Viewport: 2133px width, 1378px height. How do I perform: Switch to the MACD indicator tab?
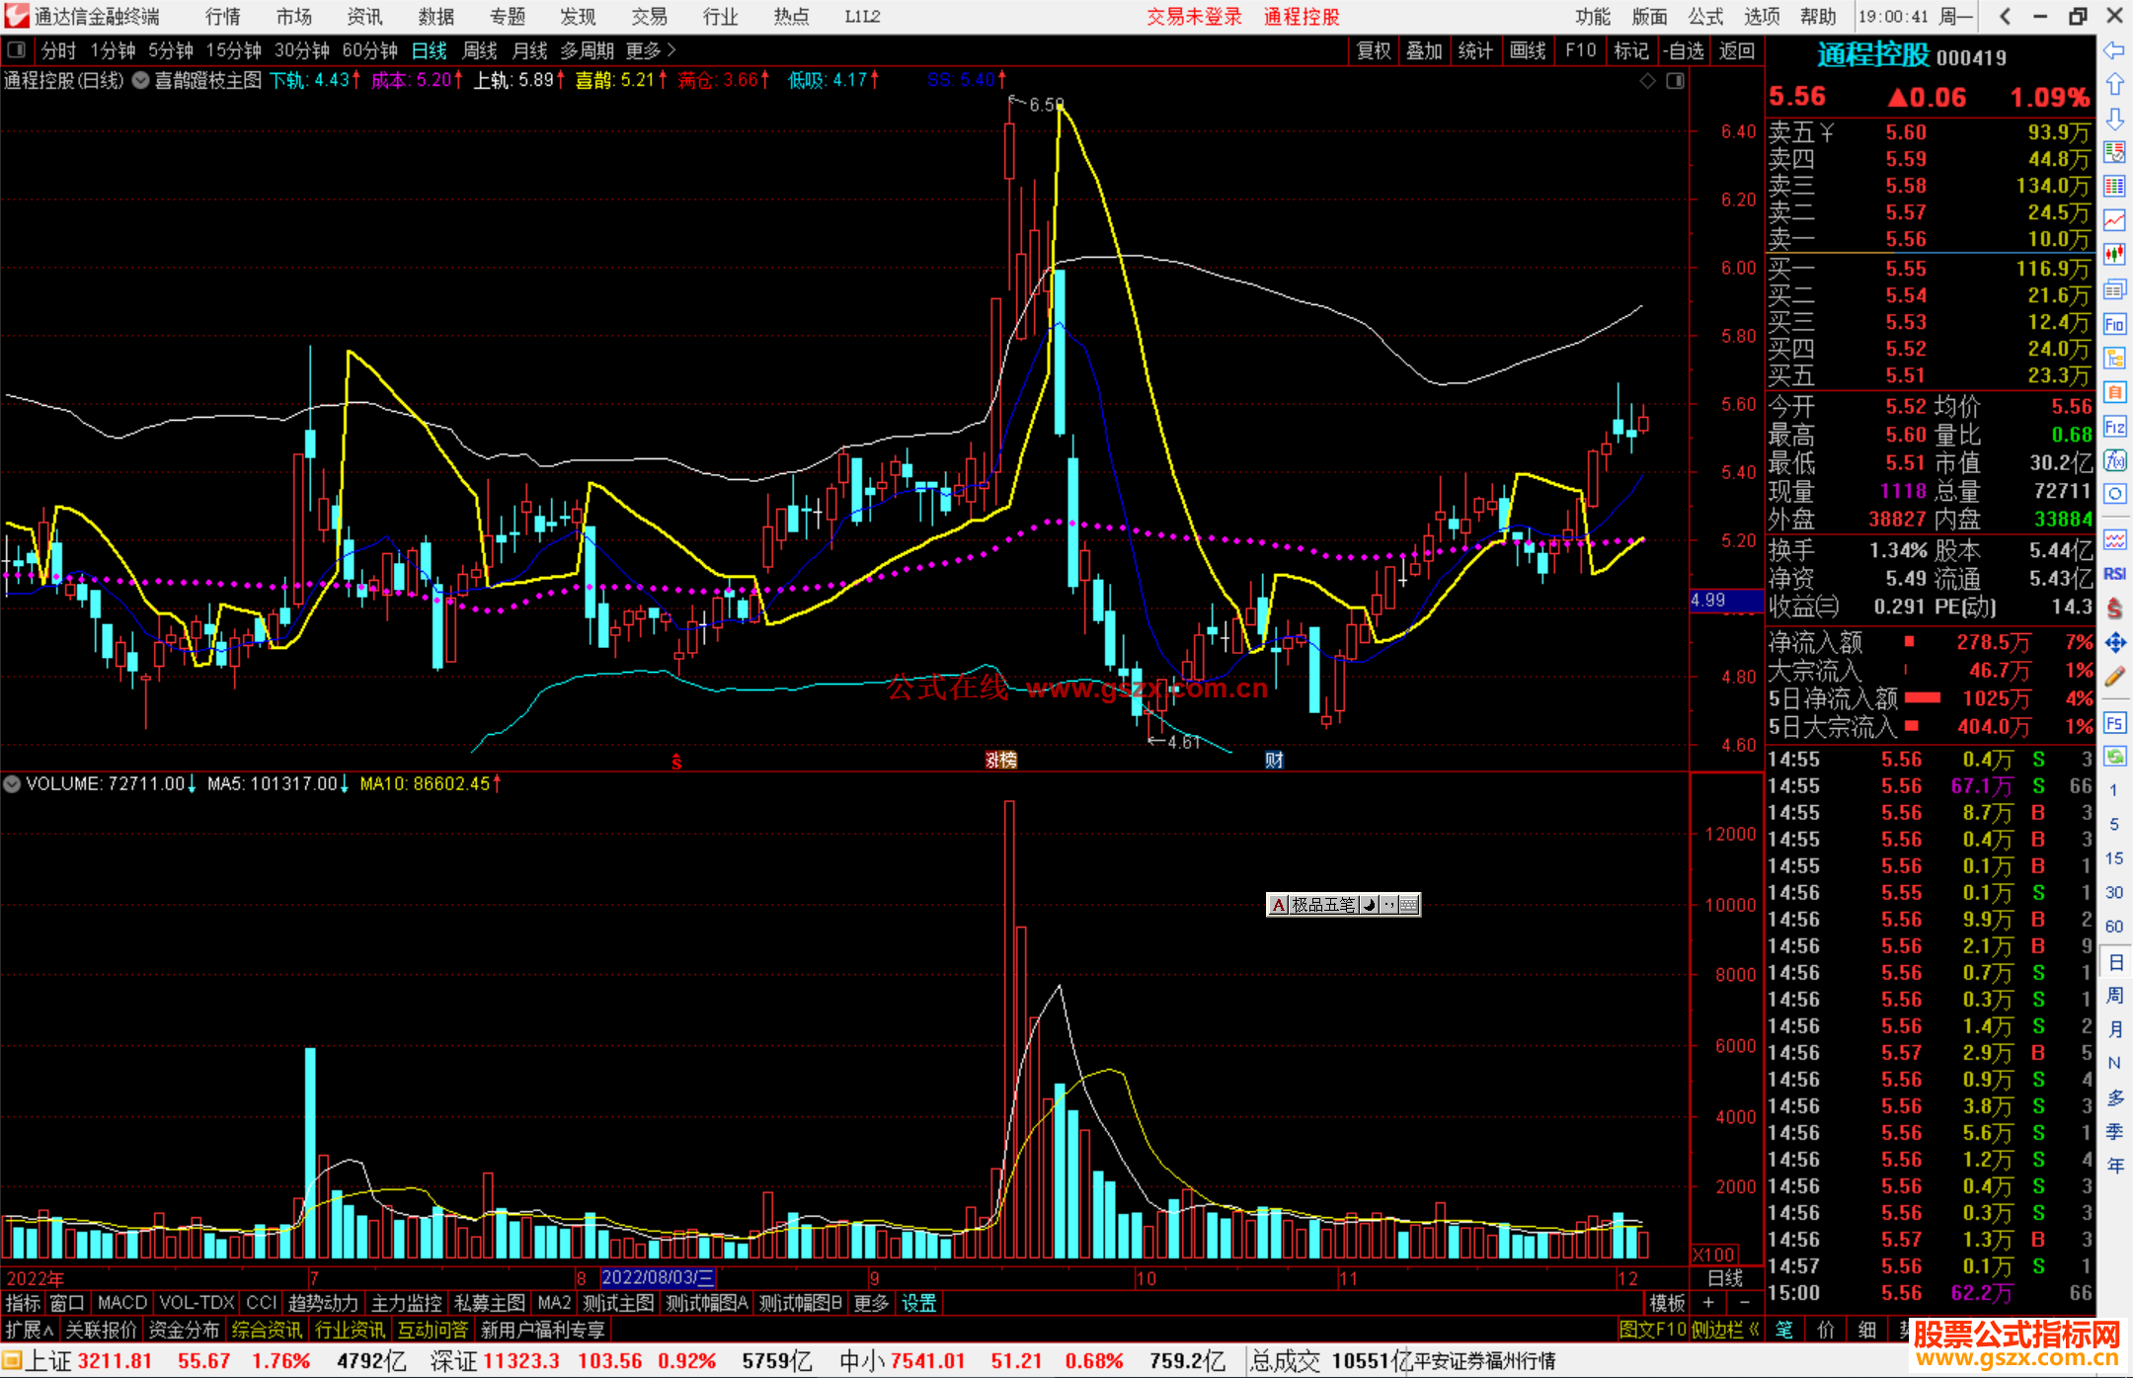point(121,1303)
